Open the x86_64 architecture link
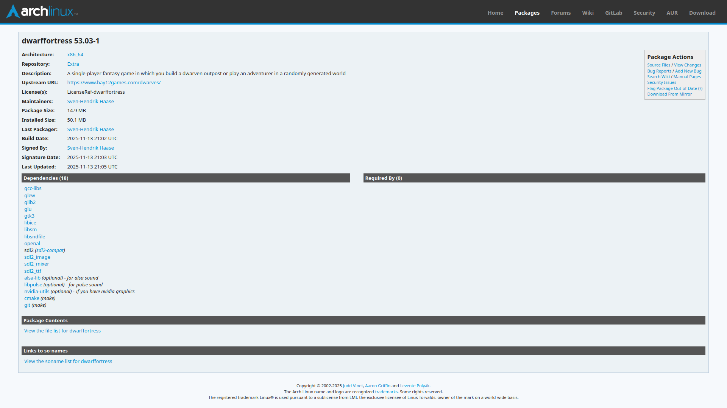 pyautogui.click(x=75, y=55)
